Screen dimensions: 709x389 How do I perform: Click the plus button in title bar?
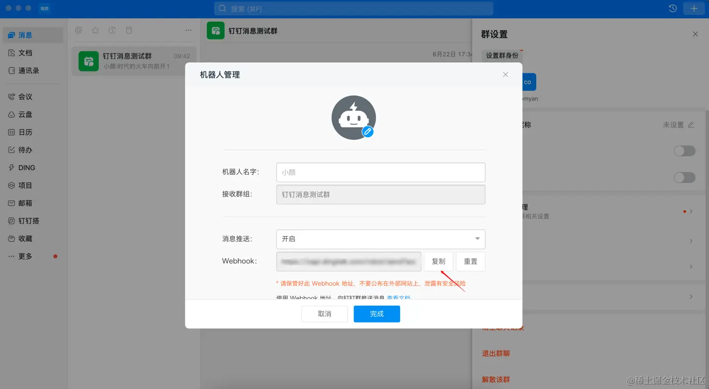(x=694, y=8)
